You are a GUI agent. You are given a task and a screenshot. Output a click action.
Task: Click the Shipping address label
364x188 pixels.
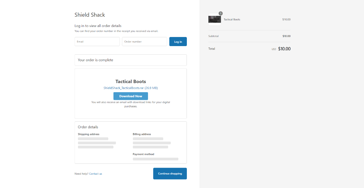coord(89,134)
